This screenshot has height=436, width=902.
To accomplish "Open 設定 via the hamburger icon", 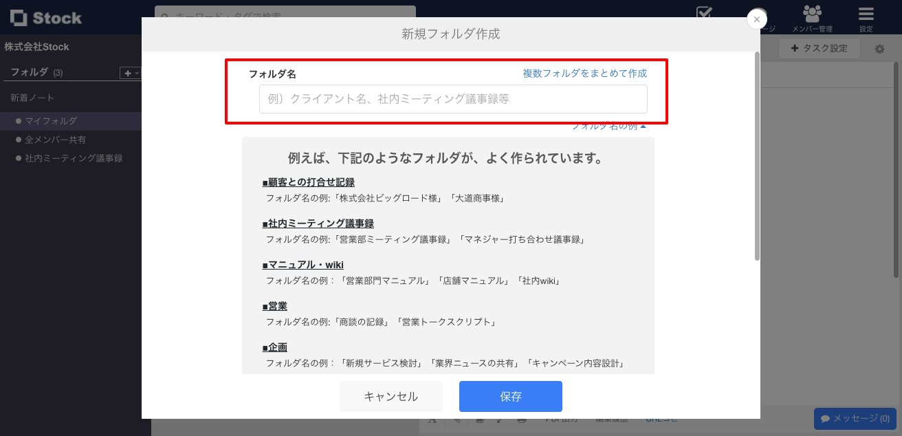I will point(865,14).
